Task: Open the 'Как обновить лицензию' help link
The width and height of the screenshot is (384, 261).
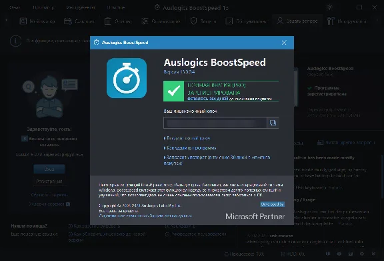Action: point(107,237)
